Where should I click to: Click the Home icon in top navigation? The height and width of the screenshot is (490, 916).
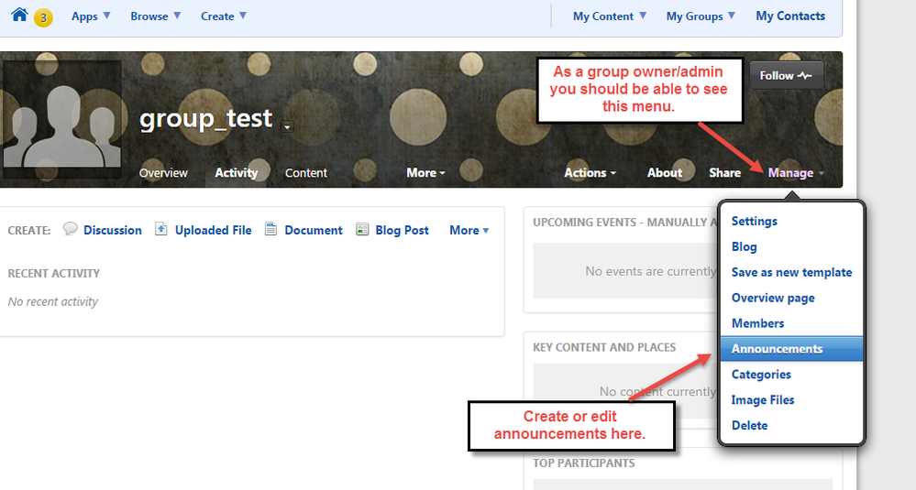[x=18, y=15]
